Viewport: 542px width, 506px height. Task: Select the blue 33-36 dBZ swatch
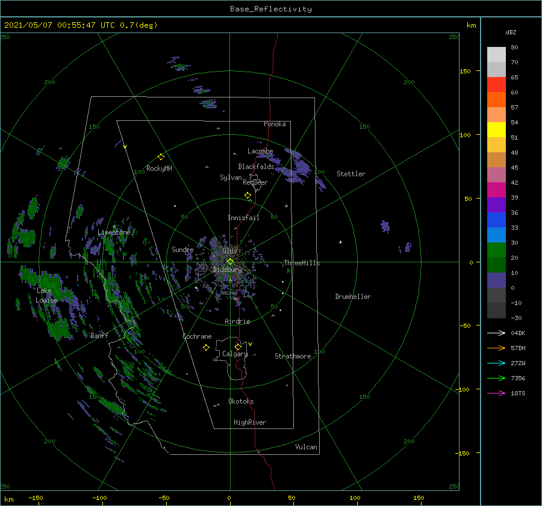click(496, 220)
